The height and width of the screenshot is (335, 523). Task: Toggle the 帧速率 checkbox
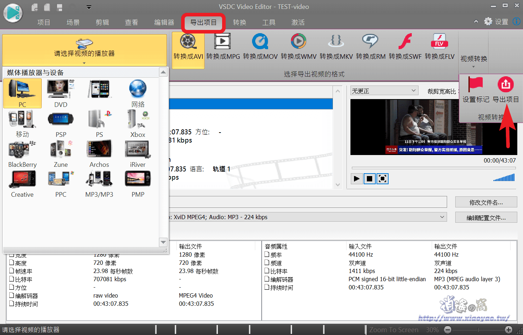coord(11,271)
